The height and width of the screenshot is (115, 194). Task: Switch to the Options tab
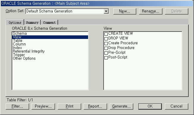coord(15,23)
